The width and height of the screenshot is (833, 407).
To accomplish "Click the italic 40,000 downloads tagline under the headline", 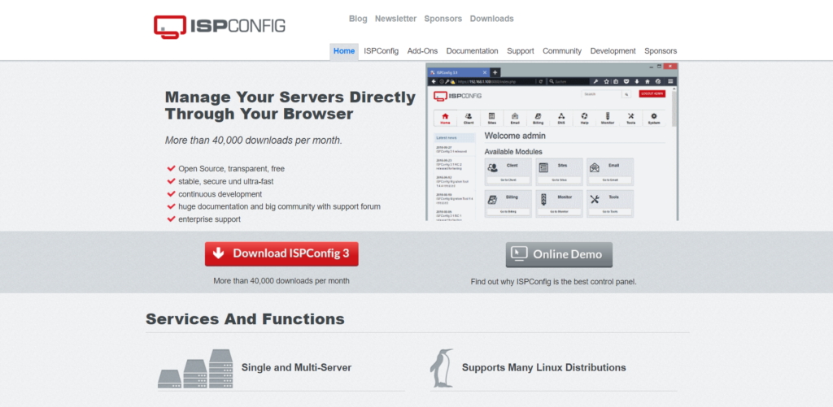I will pos(254,141).
